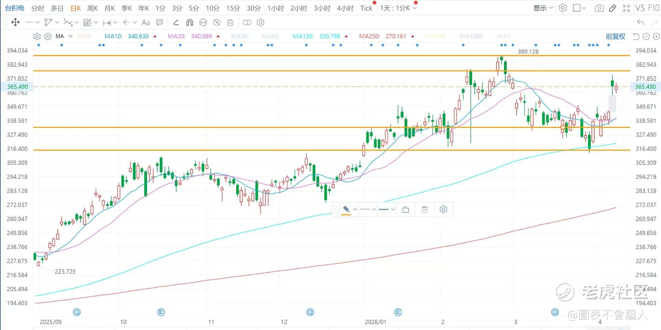Delete the selected line via floating toolbar
Screen dimensions: 661x330
point(424,209)
